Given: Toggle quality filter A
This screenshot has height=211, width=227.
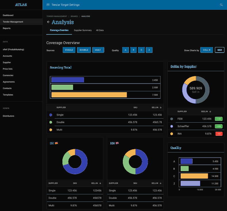Looking at the screenshot, I should click(125, 50).
